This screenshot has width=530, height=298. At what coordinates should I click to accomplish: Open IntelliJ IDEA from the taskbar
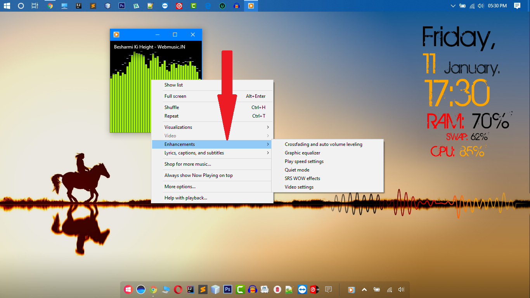(x=78, y=6)
